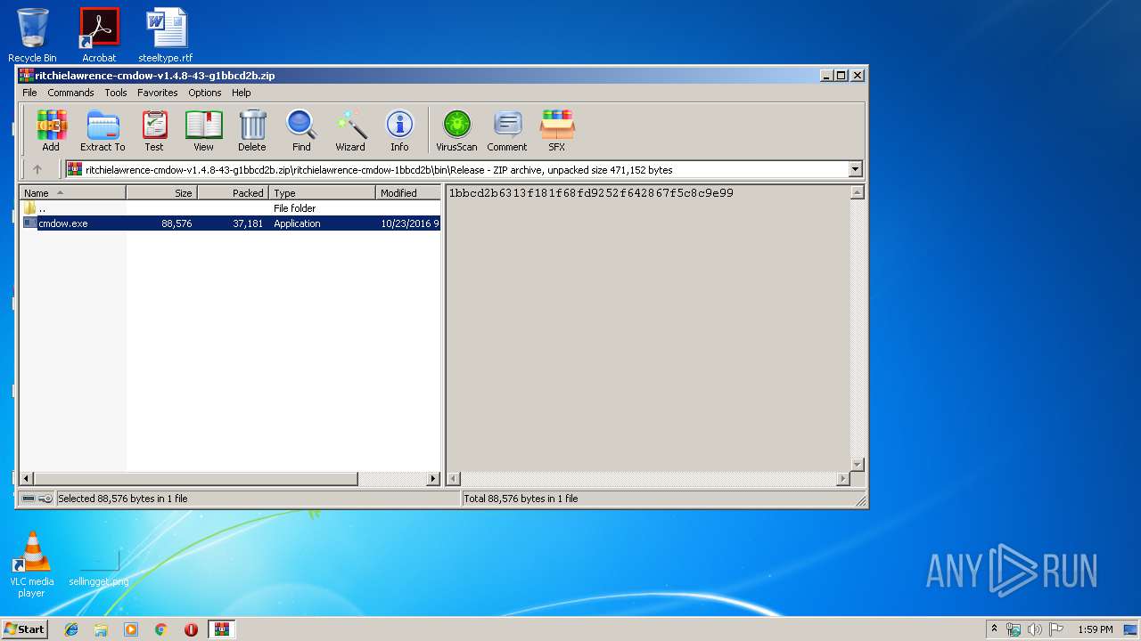The height and width of the screenshot is (641, 1141).
Task: Sort file list by Modified column
Action: pyautogui.click(x=408, y=192)
